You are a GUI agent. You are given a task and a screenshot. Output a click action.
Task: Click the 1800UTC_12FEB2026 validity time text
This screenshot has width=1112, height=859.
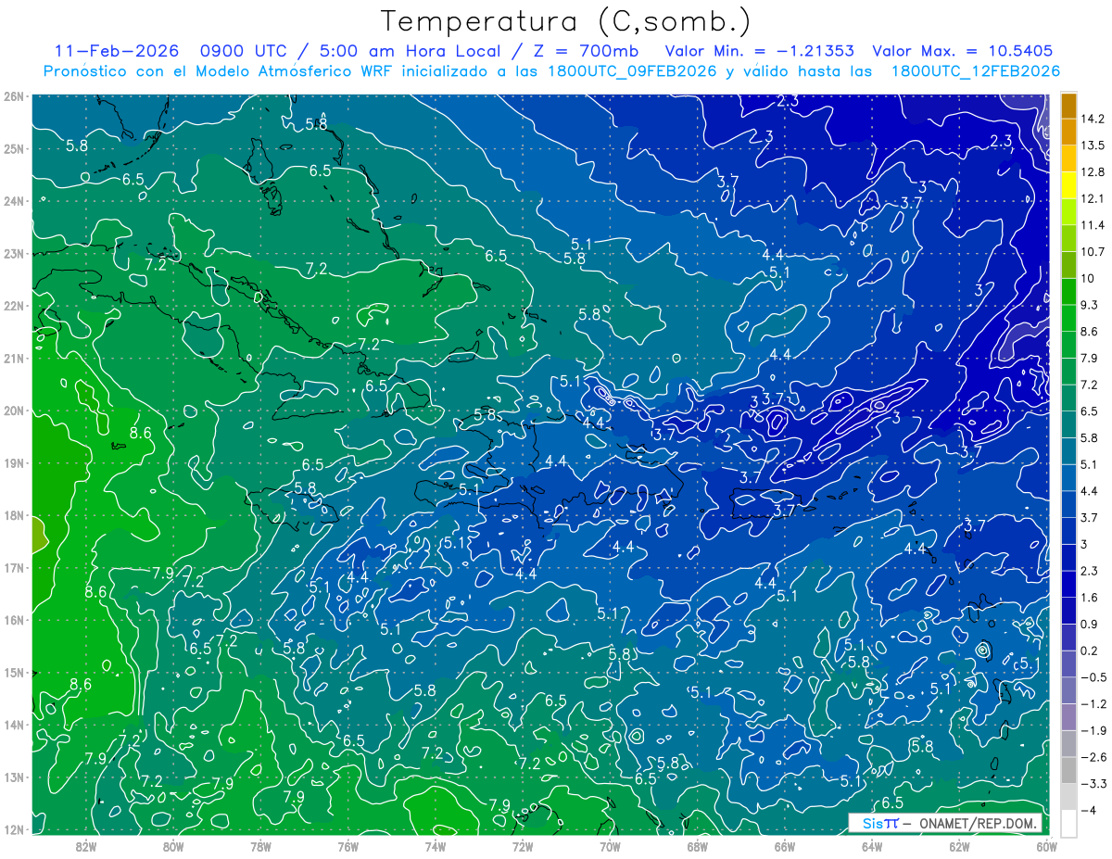pos(976,70)
